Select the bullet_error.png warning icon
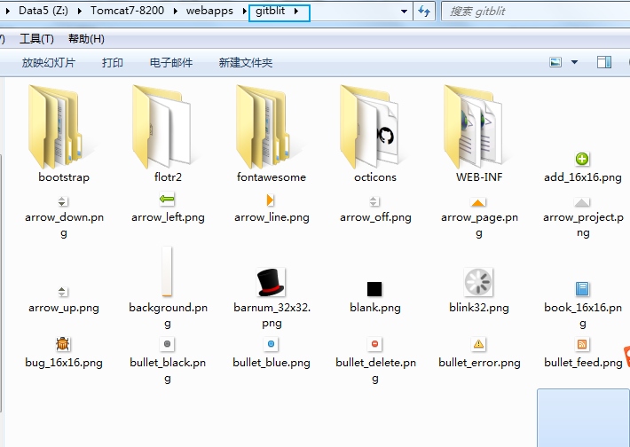This screenshot has width=630, height=447. coord(478,344)
